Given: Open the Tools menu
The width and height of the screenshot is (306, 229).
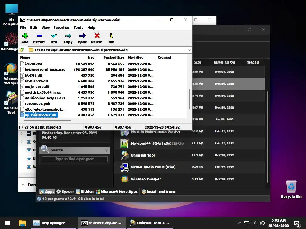Looking at the screenshot, I should [x=79, y=28].
